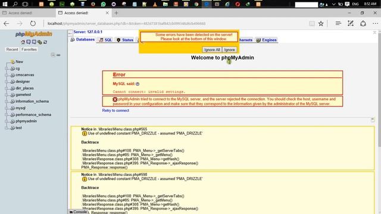This screenshot has width=381, height=214.
Task: Open WhatsApp from the taskbar
Action: pos(103,4)
